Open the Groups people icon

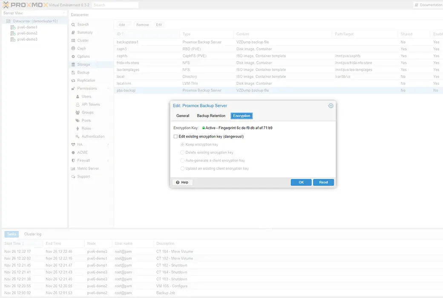(x=78, y=112)
